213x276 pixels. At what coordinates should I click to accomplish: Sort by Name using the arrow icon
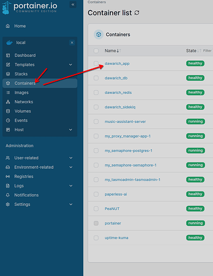[119, 51]
